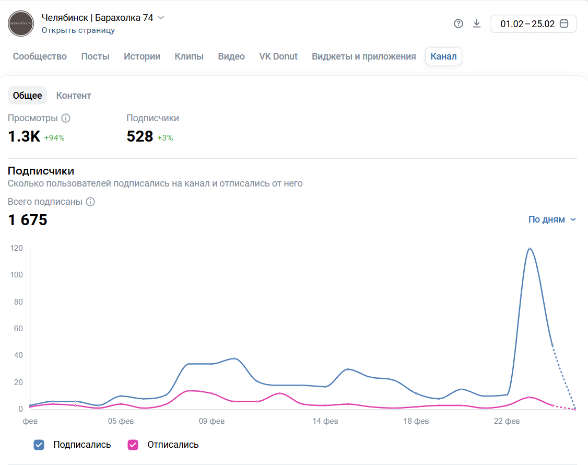Expand the По дням period dropdown
This screenshot has height=465, width=588.
[552, 219]
